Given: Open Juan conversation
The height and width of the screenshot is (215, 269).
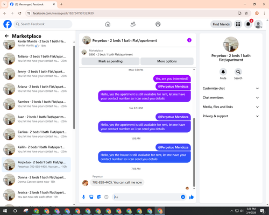Looking at the screenshot, I should (x=36, y=119).
